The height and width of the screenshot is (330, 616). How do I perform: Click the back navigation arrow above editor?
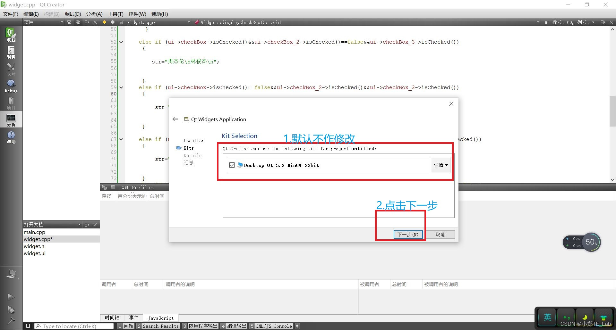pyautogui.click(x=104, y=22)
